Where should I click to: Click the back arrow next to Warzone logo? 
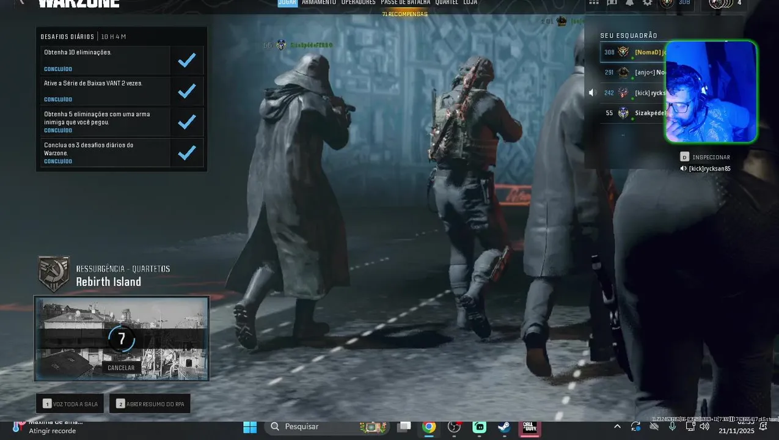pyautogui.click(x=22, y=2)
